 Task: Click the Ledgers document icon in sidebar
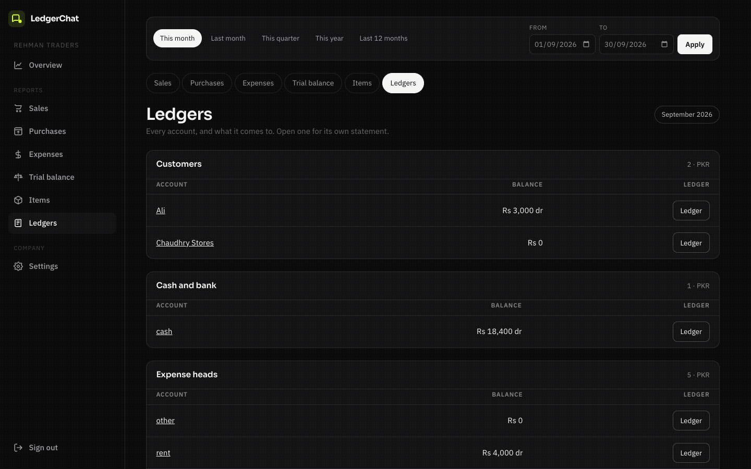coord(18,223)
